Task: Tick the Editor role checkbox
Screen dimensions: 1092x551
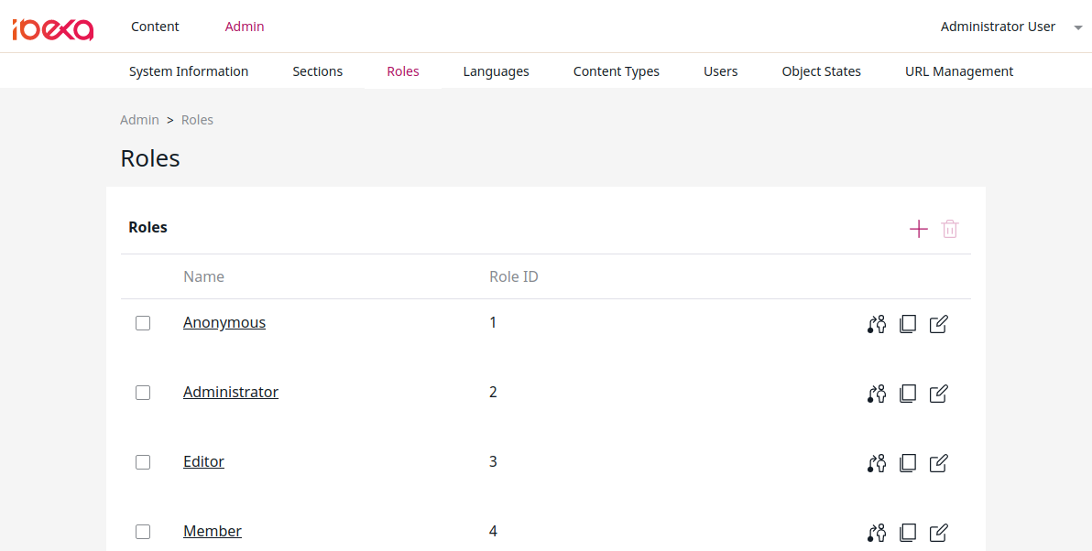Action: (x=143, y=462)
